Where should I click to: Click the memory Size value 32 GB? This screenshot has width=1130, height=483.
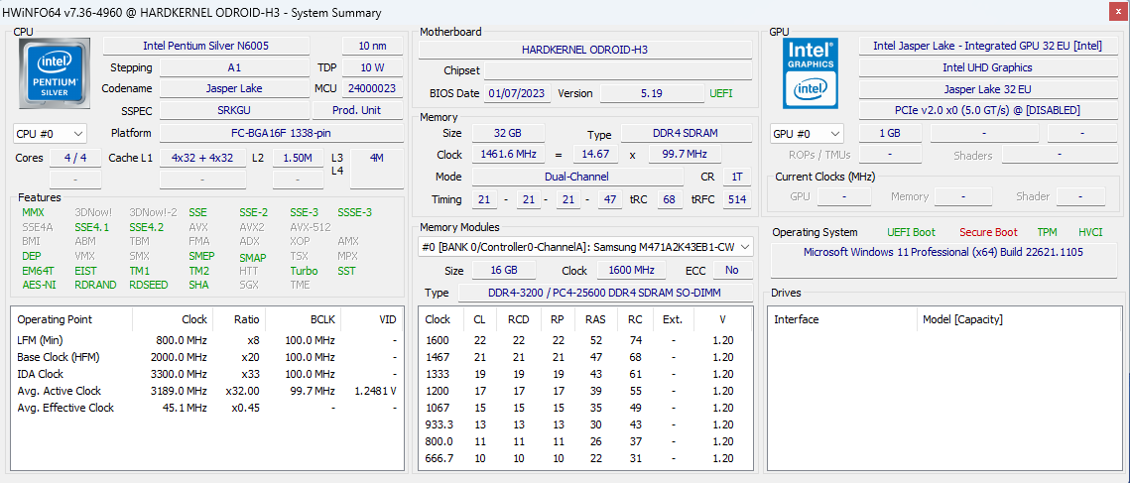pos(509,133)
